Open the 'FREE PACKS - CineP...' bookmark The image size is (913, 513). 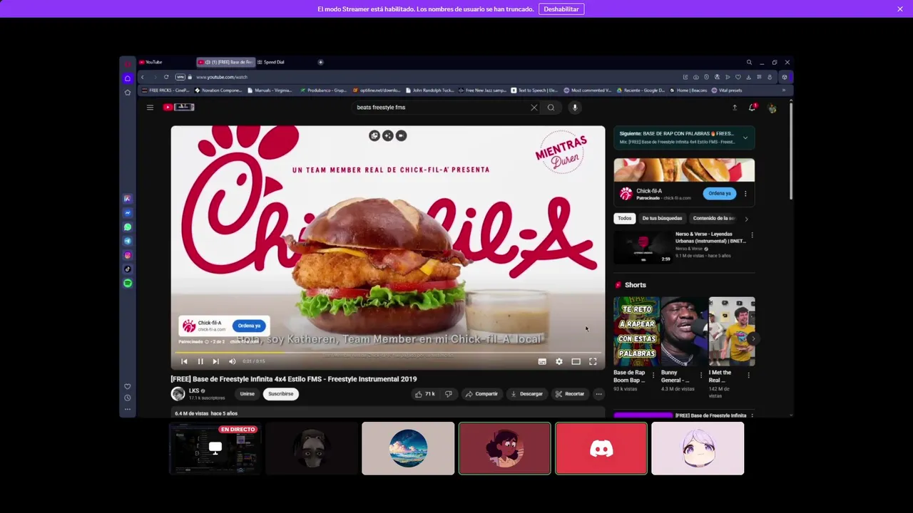coord(165,90)
